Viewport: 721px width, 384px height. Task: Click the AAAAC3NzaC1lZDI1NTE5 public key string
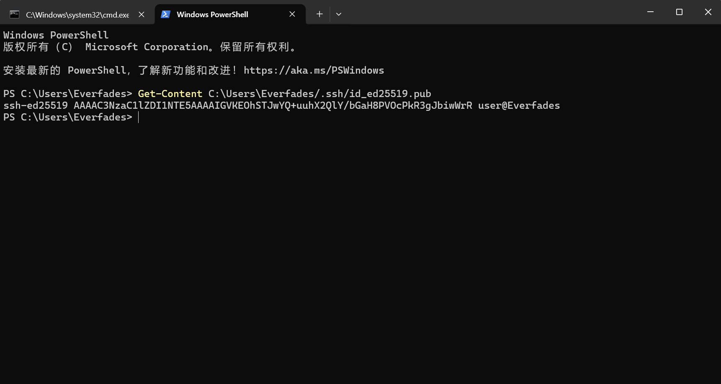tap(273, 105)
